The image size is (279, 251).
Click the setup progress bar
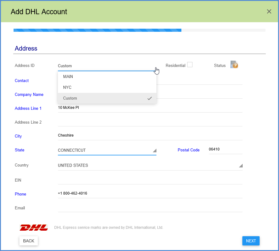click(x=139, y=30)
